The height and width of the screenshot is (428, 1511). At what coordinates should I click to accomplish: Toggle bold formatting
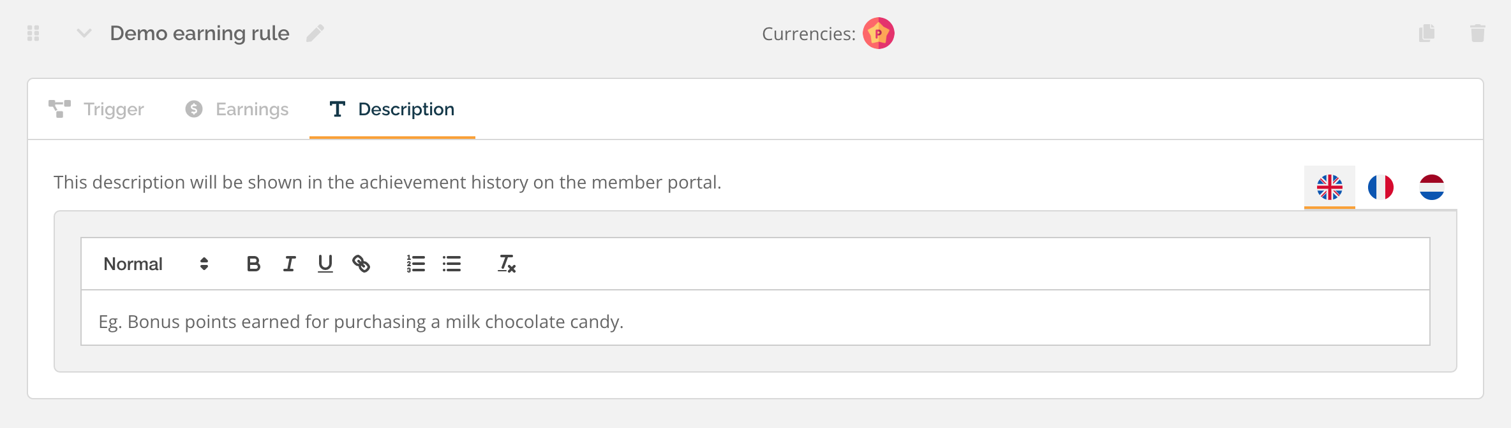tap(253, 264)
